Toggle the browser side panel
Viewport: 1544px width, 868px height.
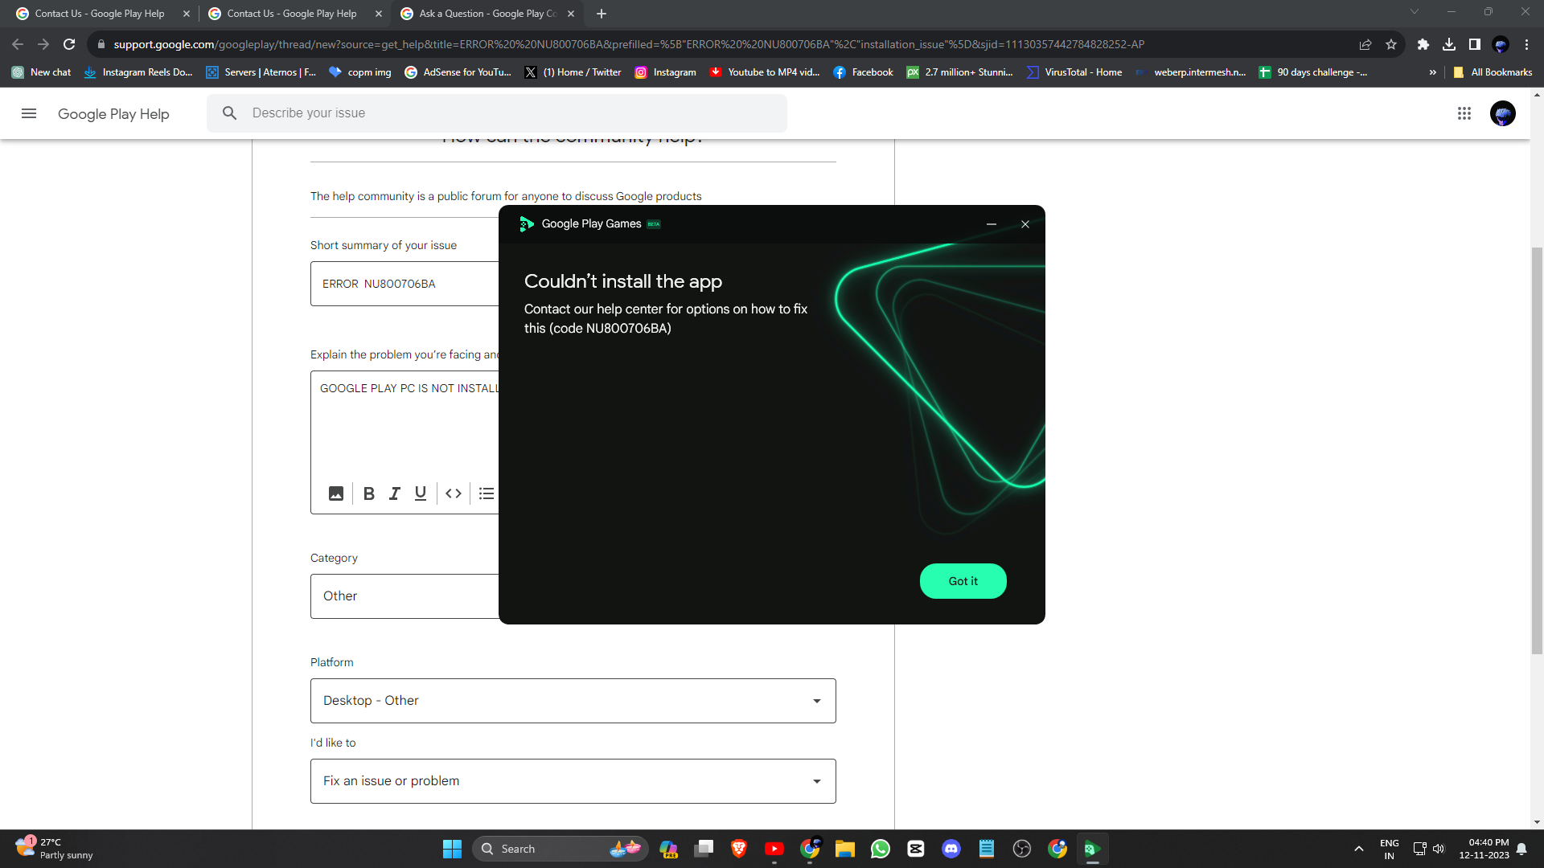point(1475,44)
